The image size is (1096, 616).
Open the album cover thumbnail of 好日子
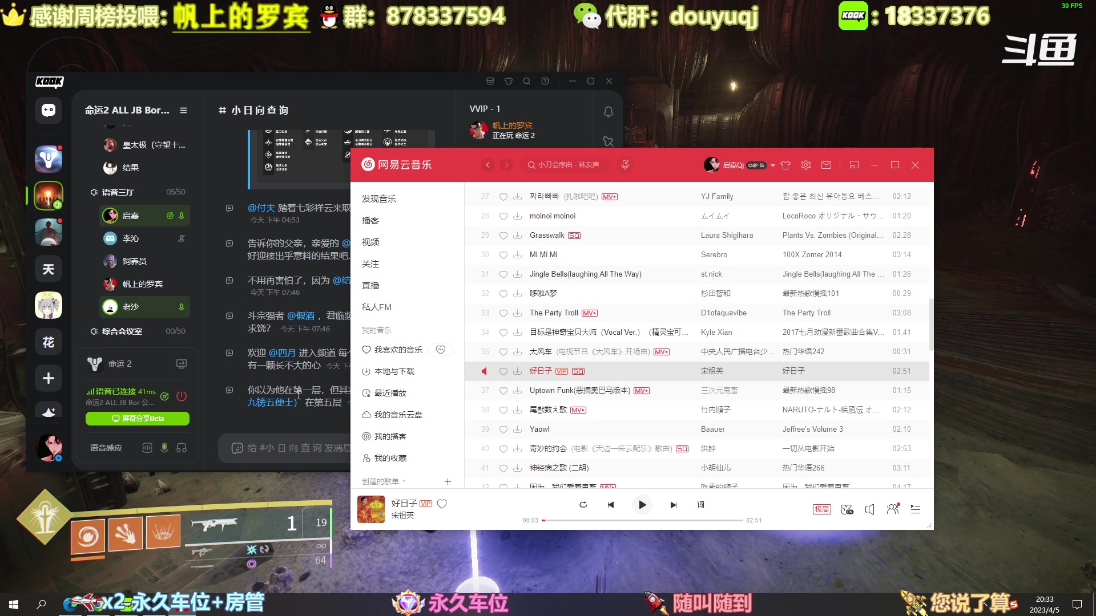[x=371, y=509]
